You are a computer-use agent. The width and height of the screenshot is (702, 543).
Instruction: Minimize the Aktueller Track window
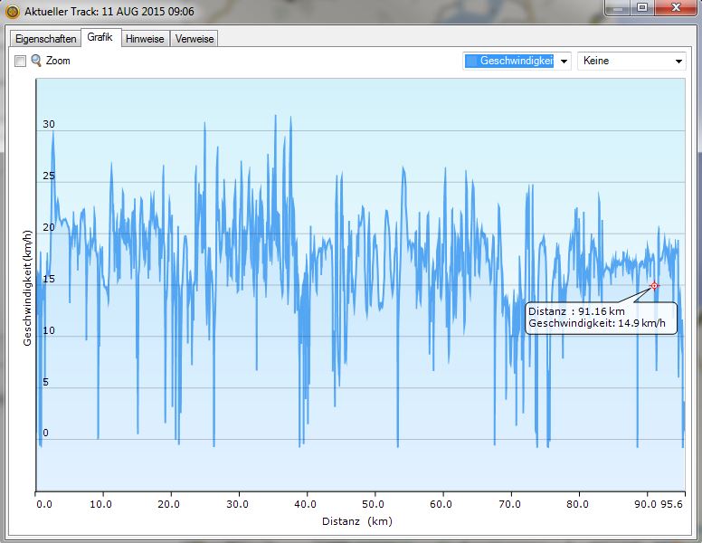620,8
